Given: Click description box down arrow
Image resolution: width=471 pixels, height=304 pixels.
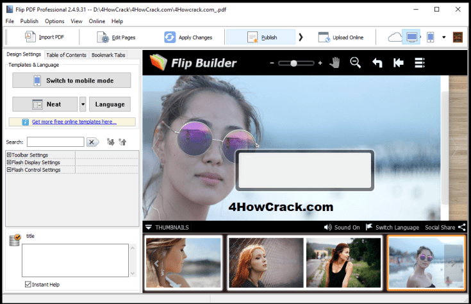Looking at the screenshot, I should [133, 273].
